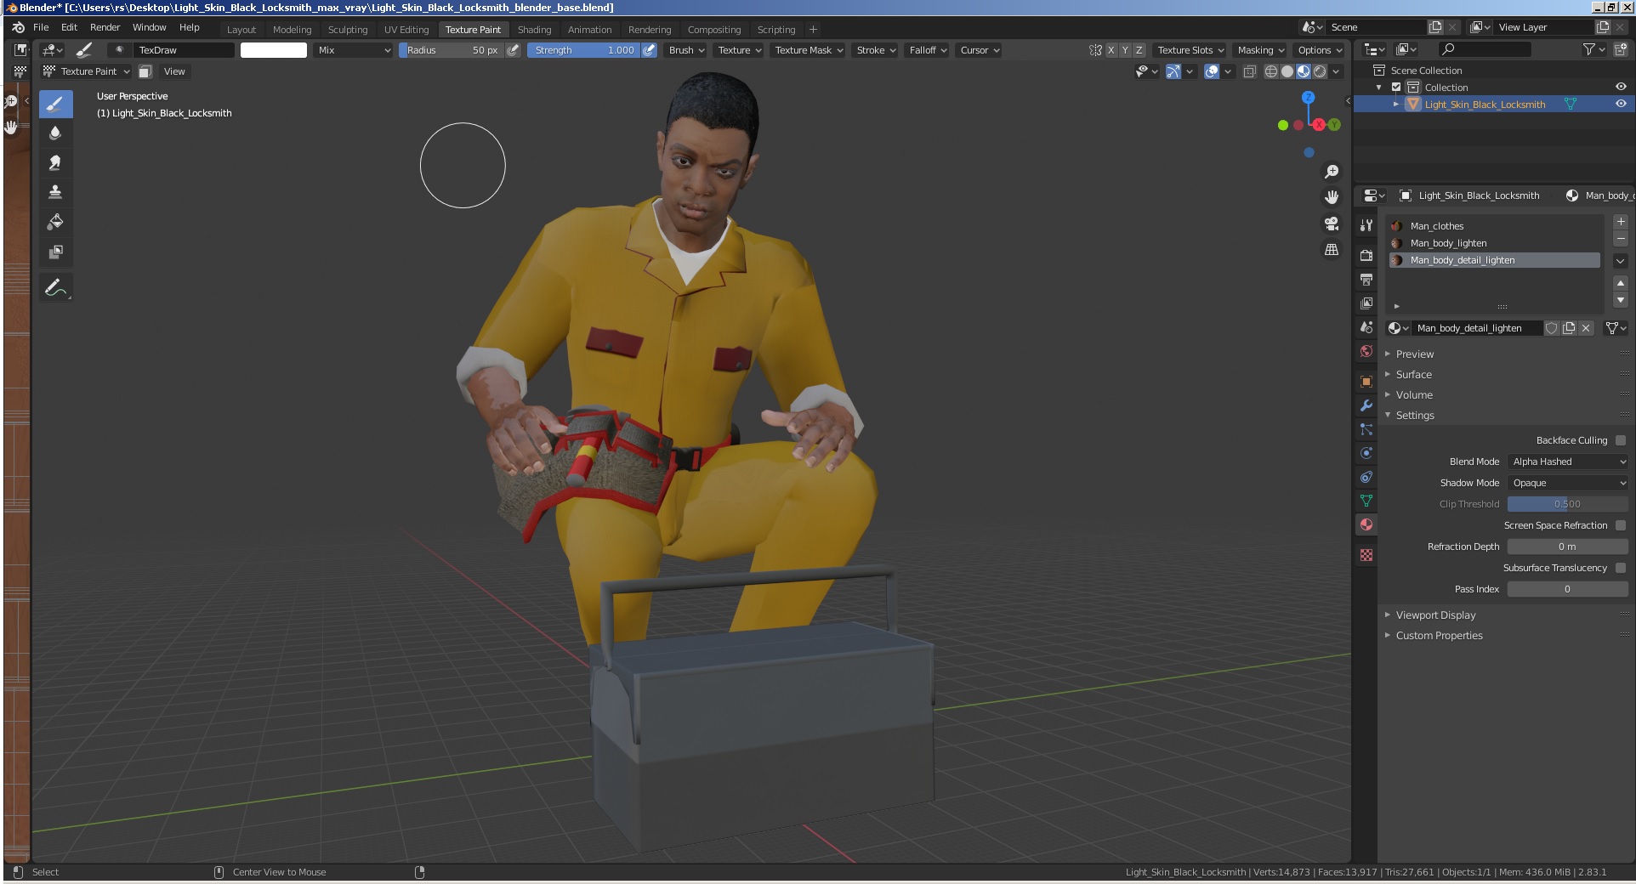Uncheck the Collection exclude checkbox
Screen dimensions: 1636x884
click(x=1396, y=88)
